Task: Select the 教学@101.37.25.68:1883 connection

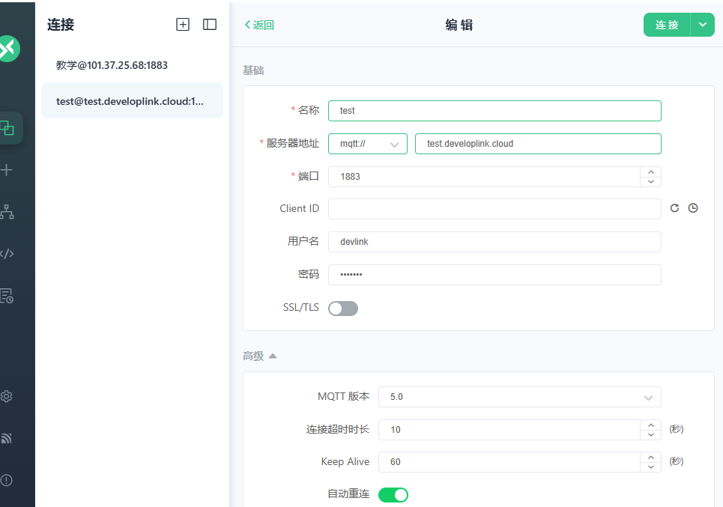Action: [132, 65]
